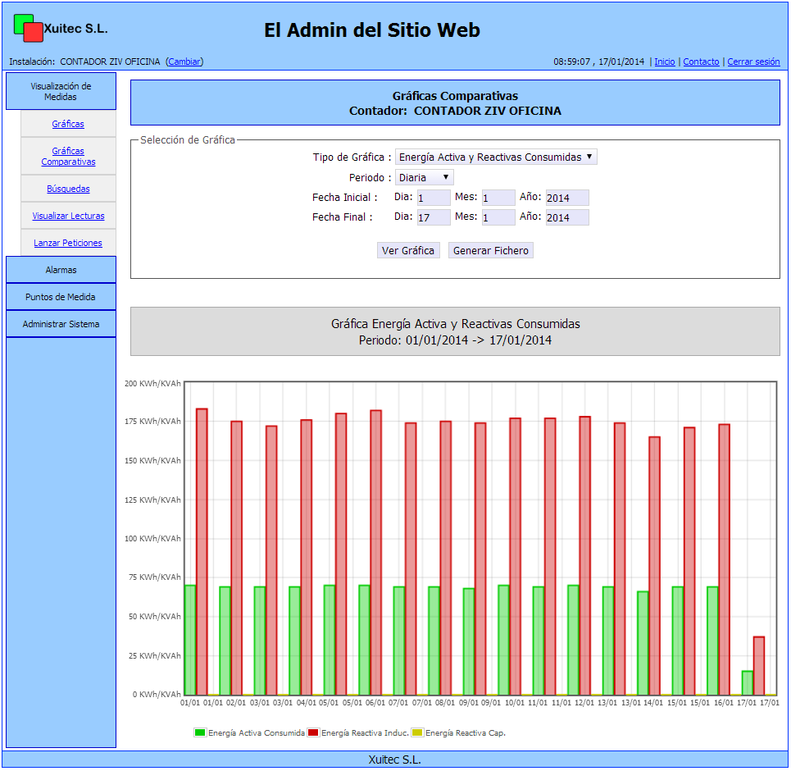
Task: Select Lanzar Peticiones in the sidebar
Action: click(x=68, y=243)
